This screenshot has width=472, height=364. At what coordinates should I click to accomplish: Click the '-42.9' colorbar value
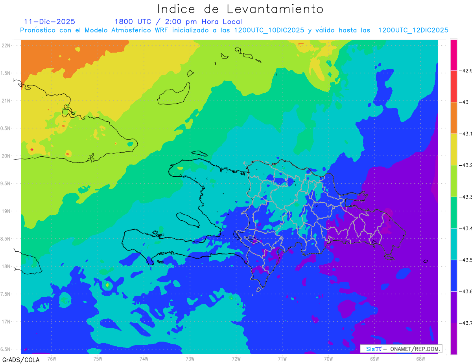coord(465,71)
